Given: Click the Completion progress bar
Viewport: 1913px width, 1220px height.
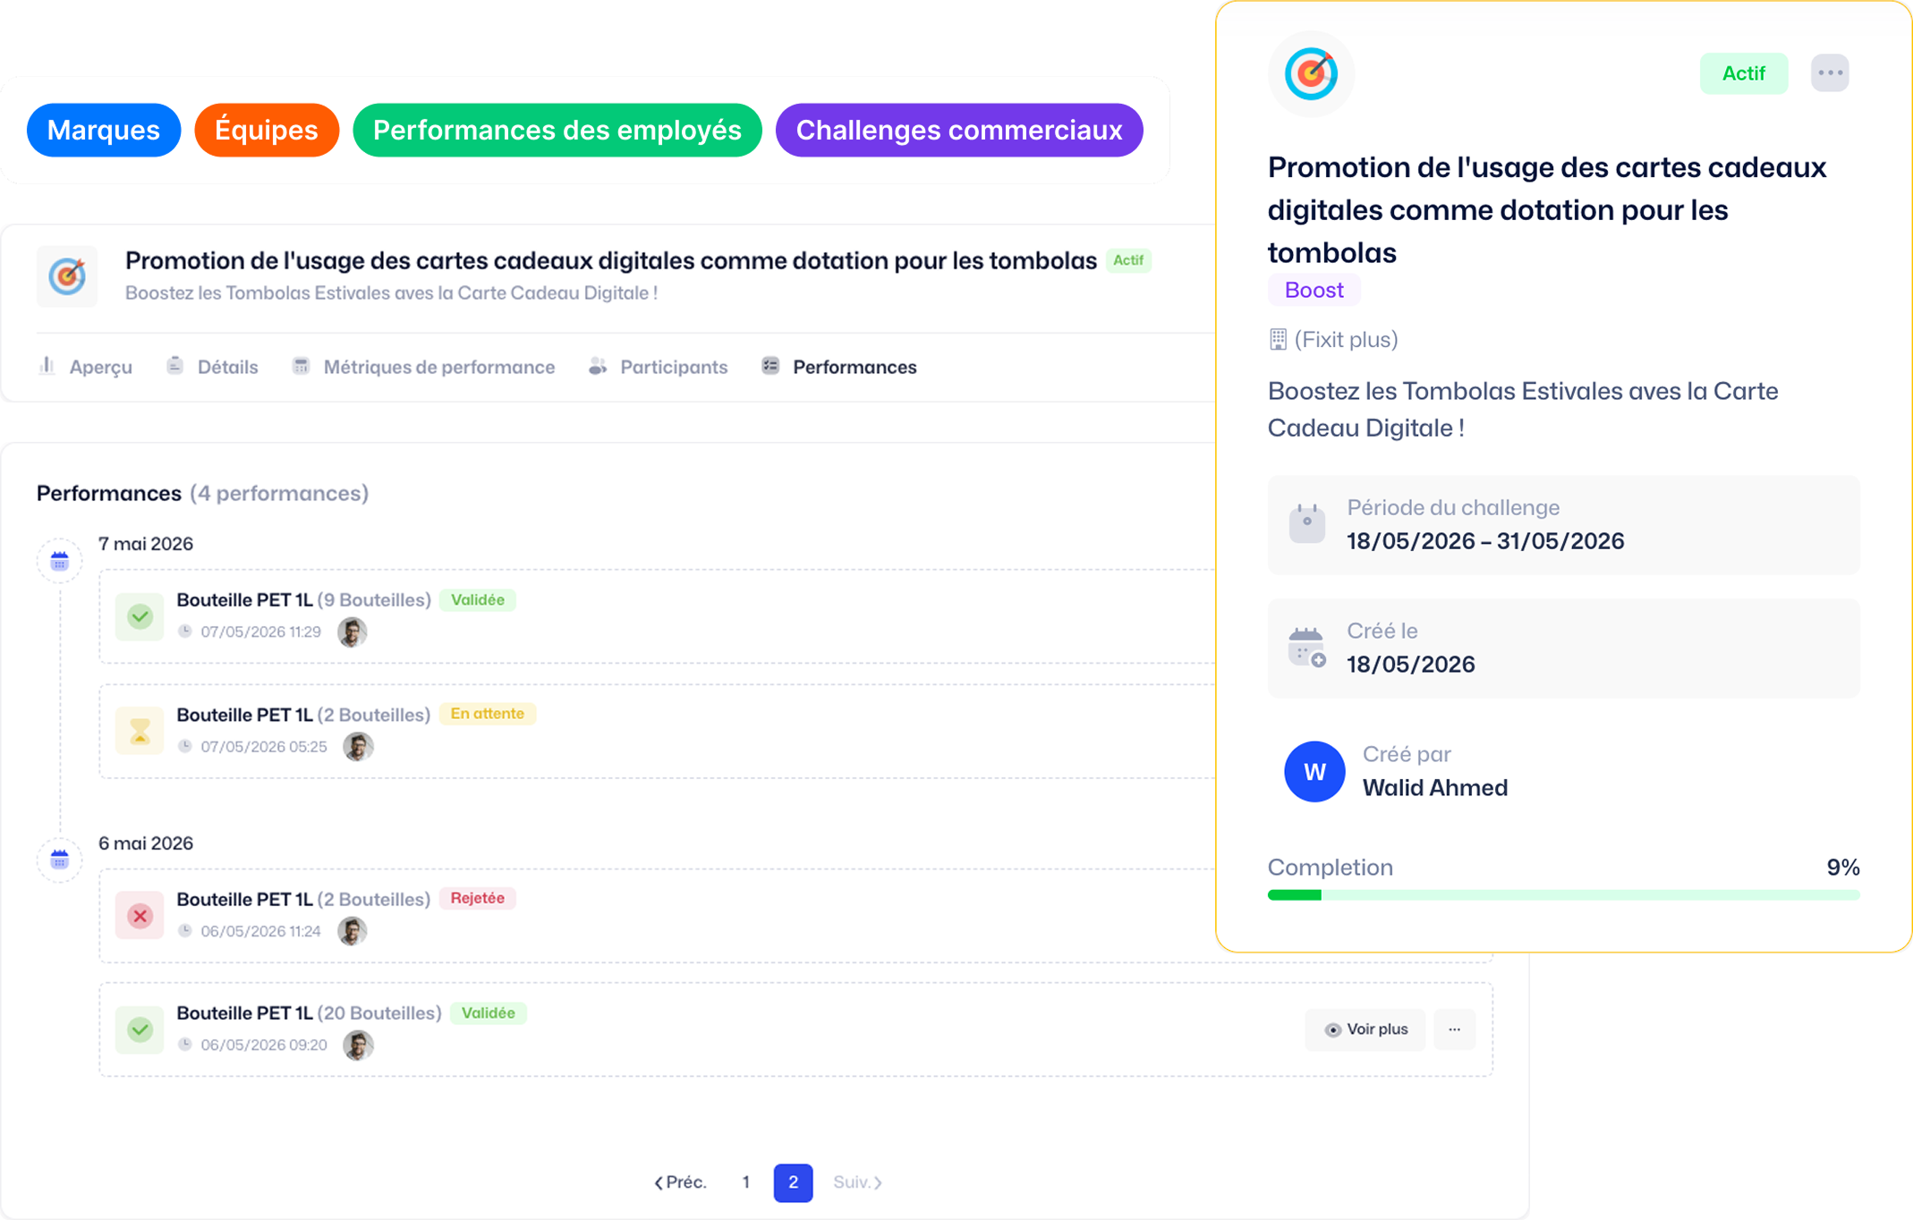Looking at the screenshot, I should tap(1563, 894).
